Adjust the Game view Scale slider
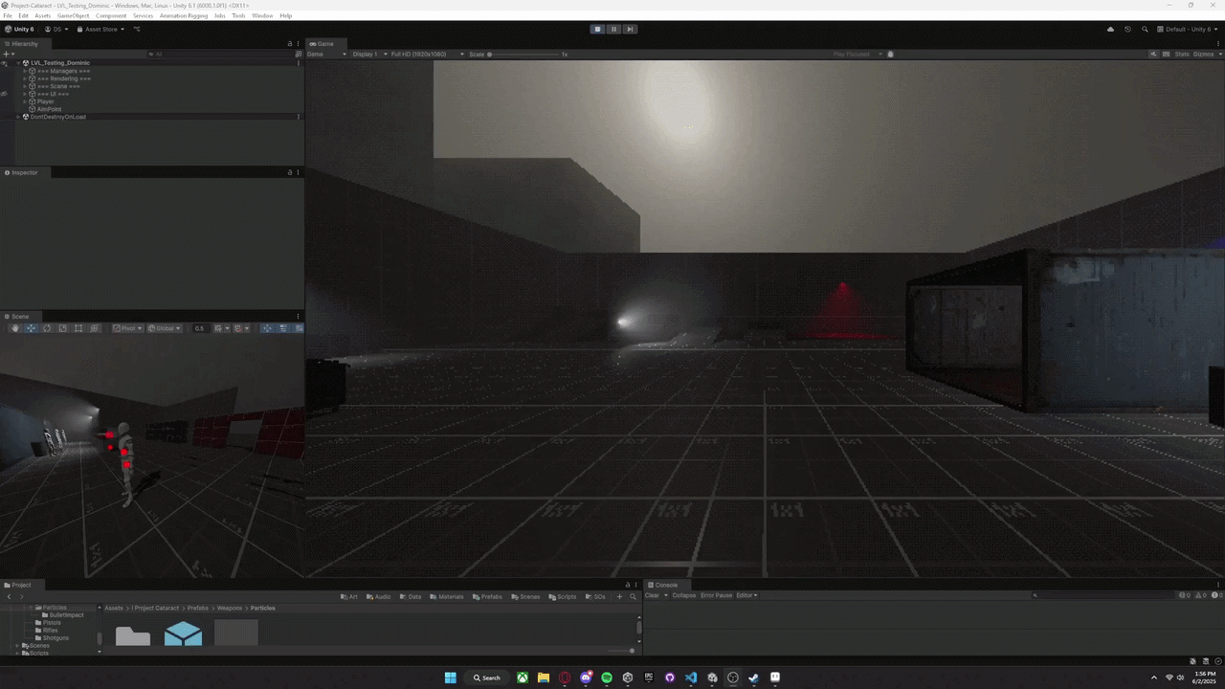 490,55
